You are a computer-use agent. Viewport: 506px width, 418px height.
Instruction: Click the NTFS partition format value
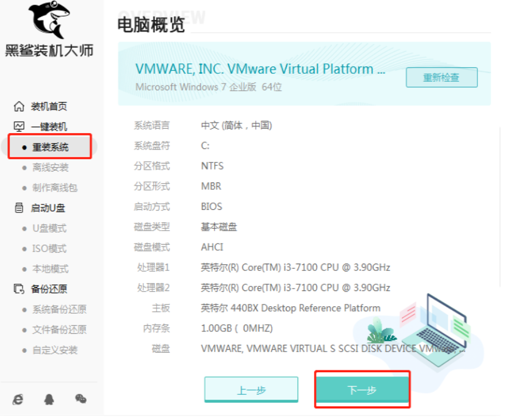click(212, 166)
